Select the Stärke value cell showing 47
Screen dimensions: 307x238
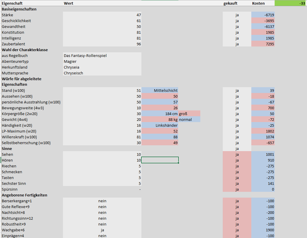[x=102, y=15]
